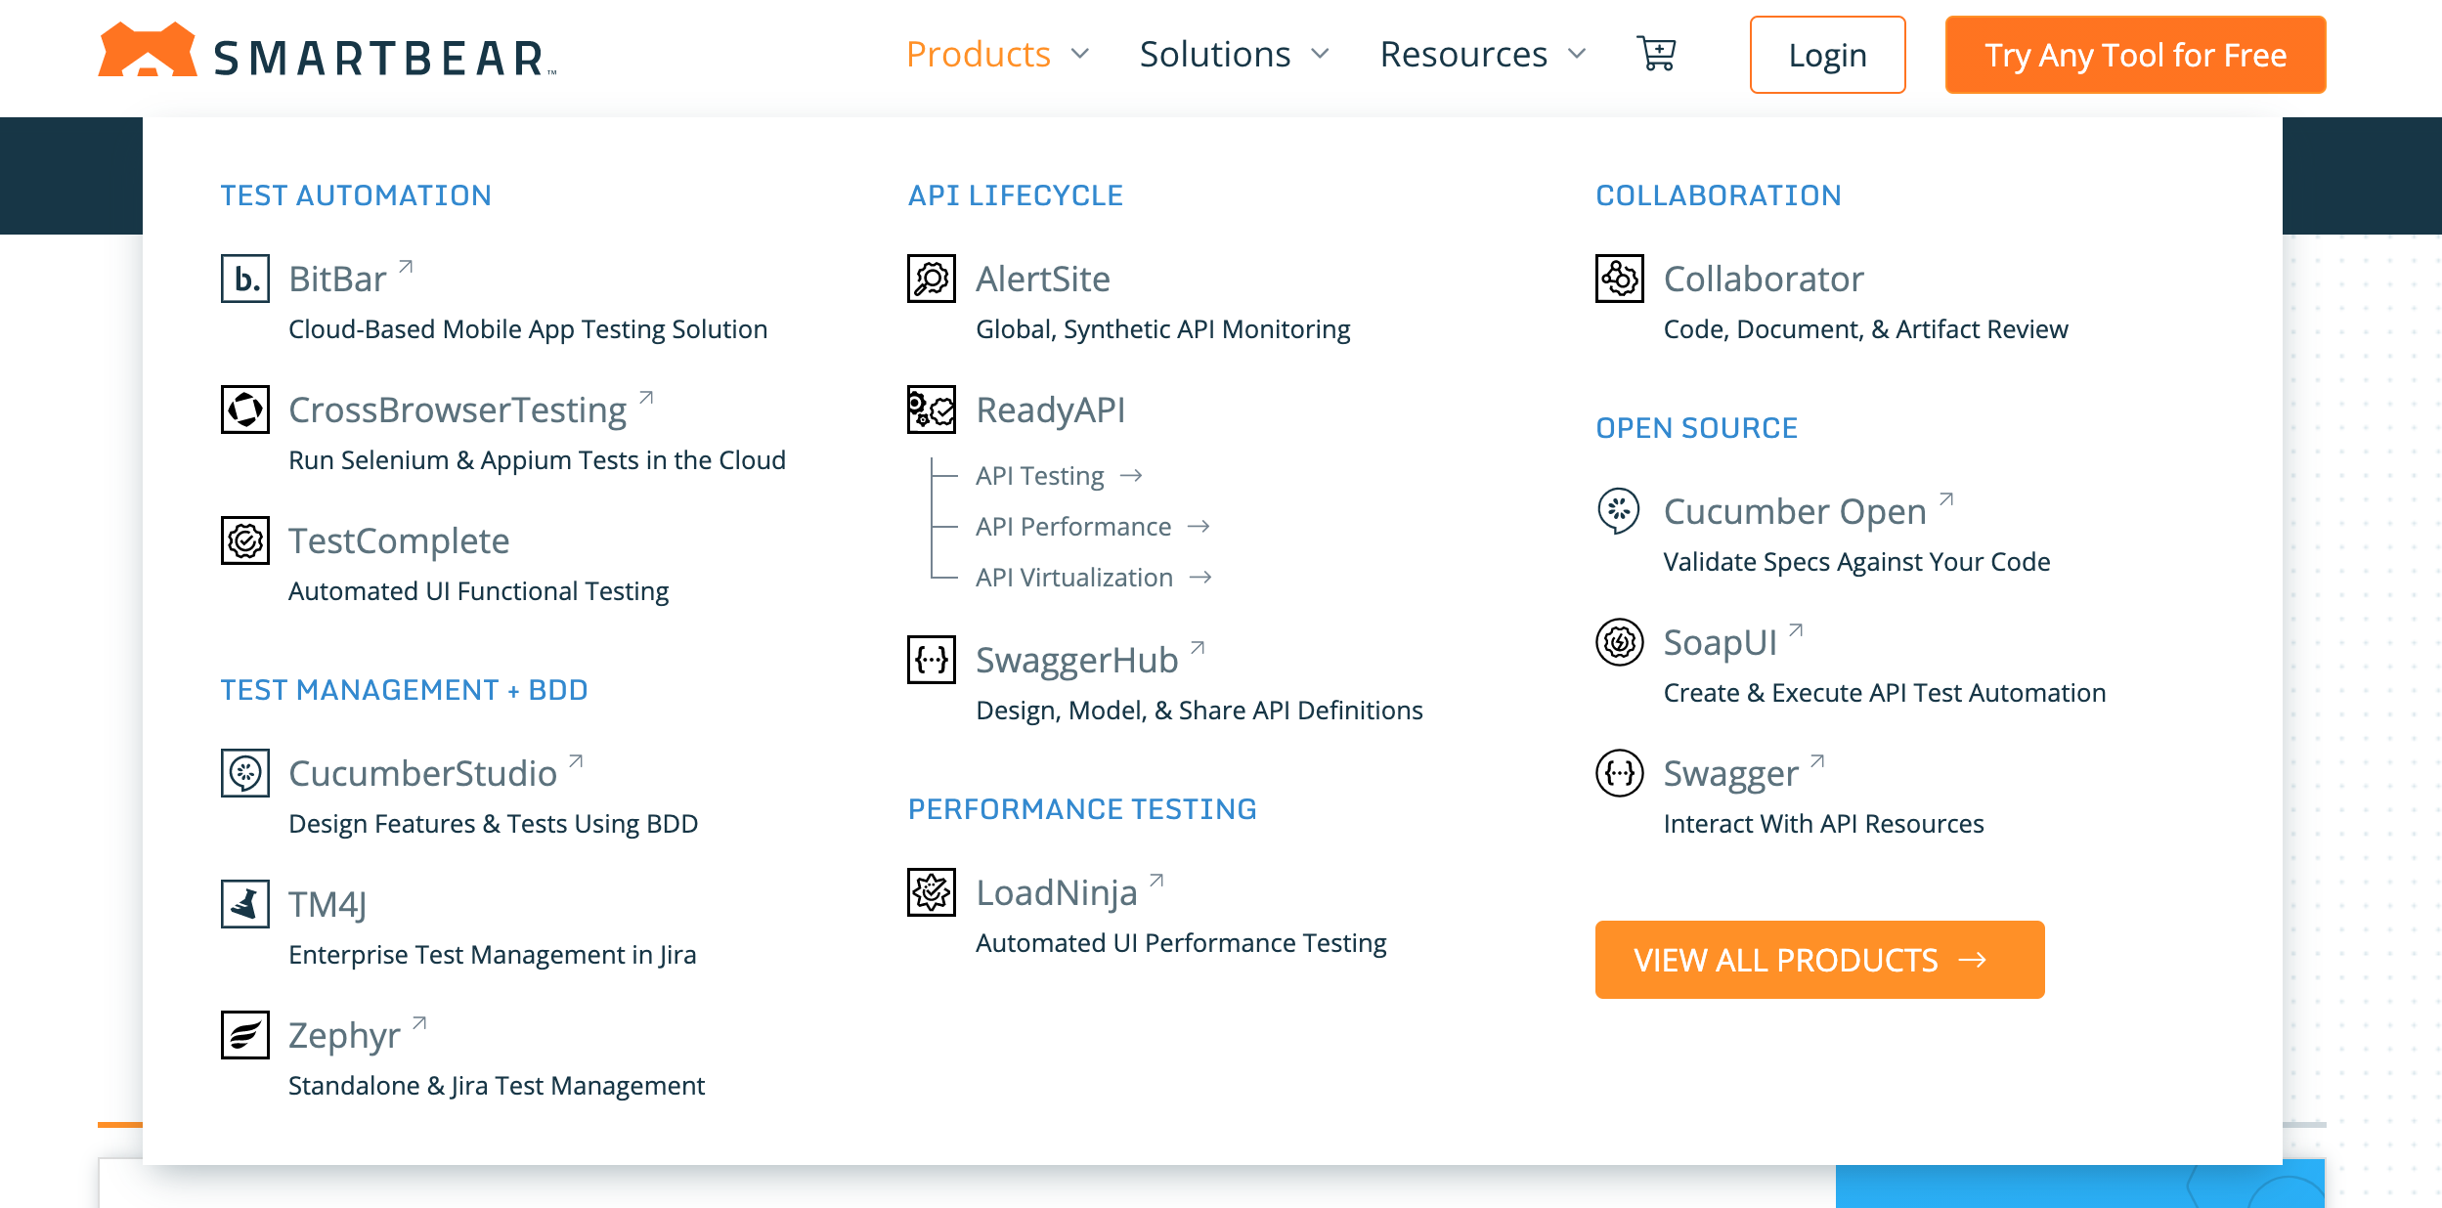Click the BitBar cloud testing icon
The image size is (2442, 1208).
pos(246,279)
